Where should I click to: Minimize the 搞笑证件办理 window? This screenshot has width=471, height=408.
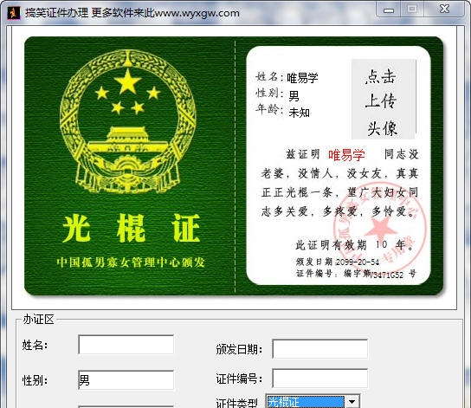tap(389, 10)
